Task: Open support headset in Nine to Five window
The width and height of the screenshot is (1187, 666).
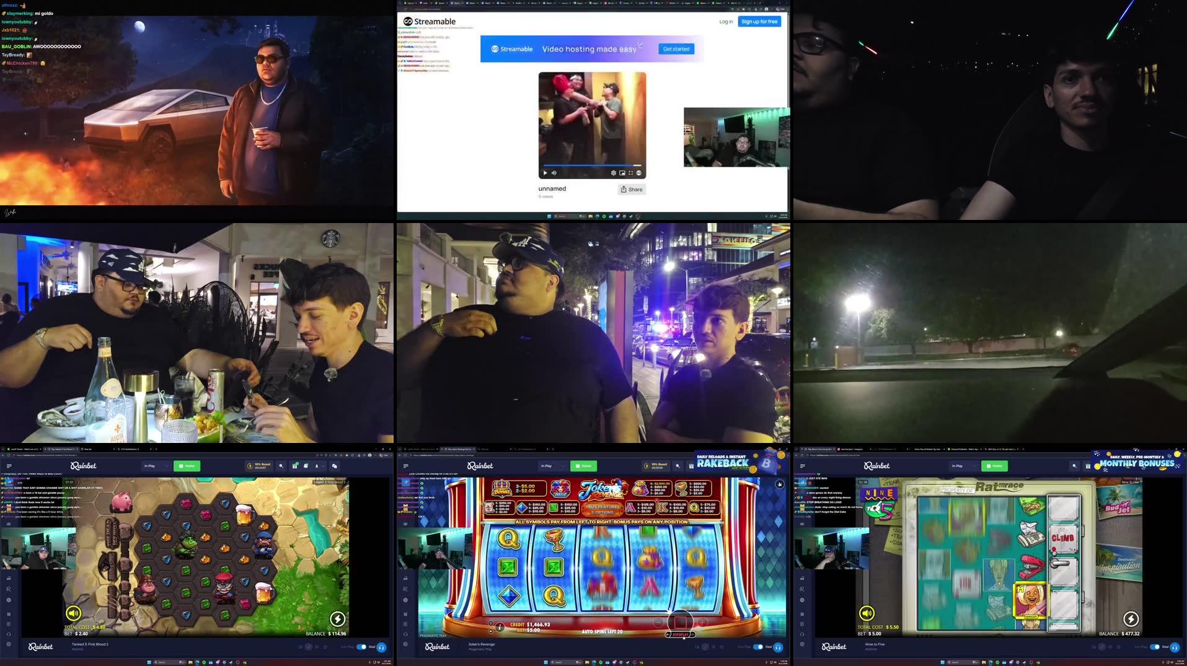Action: pyautogui.click(x=1175, y=647)
